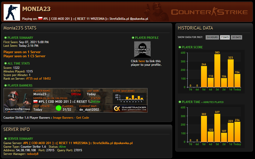Click the green bullet beside Player Banners
This screenshot has width=255, height=159.
point(6,86)
